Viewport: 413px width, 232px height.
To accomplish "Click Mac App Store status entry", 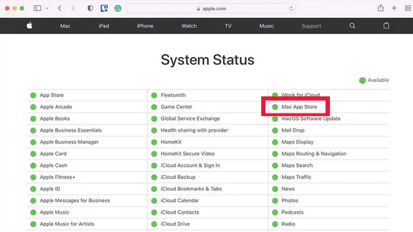I will [x=299, y=107].
